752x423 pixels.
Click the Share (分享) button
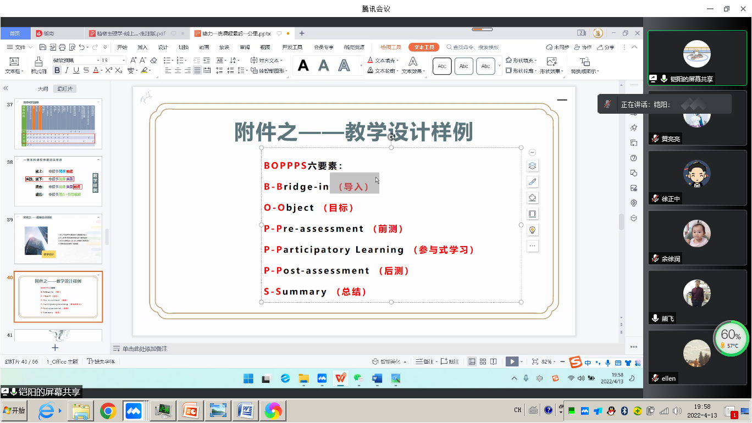point(606,47)
